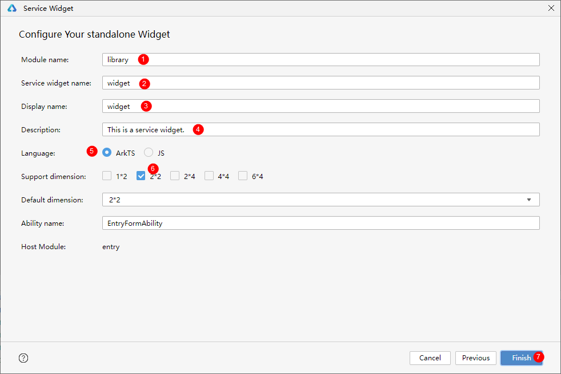
Task: Click the help question mark icon
Action: (23, 358)
